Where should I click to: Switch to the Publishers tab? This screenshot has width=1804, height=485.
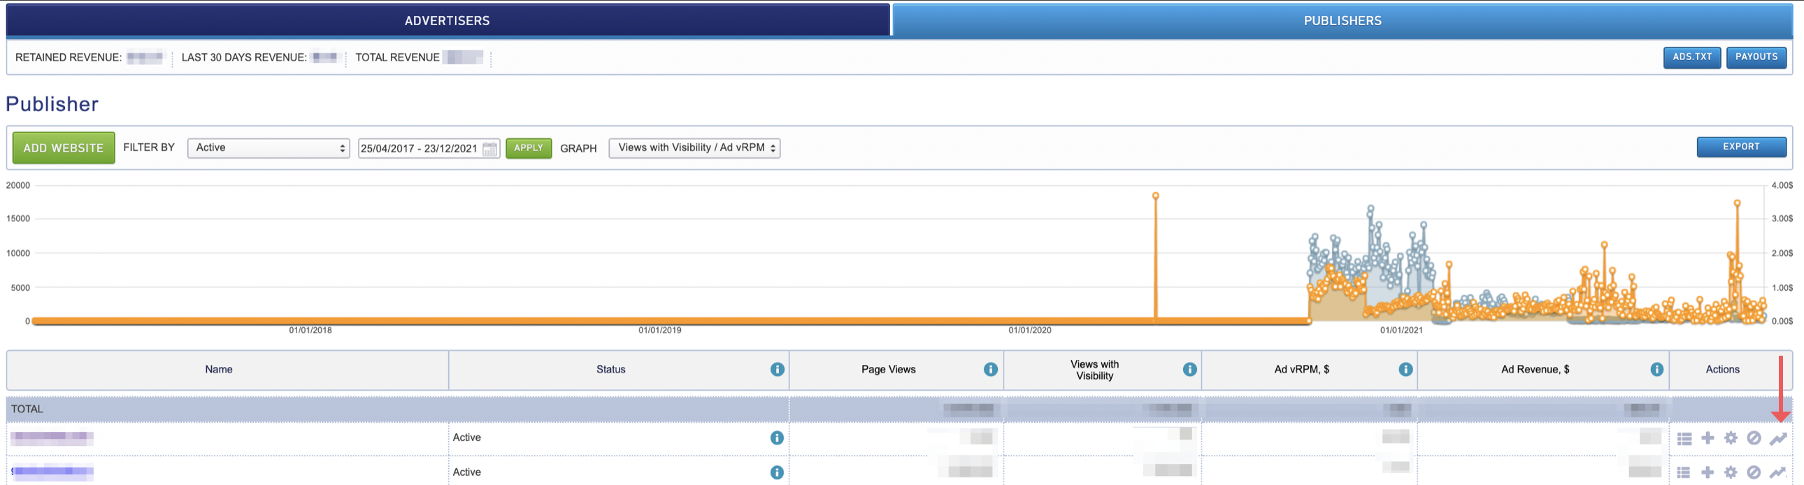[1342, 20]
